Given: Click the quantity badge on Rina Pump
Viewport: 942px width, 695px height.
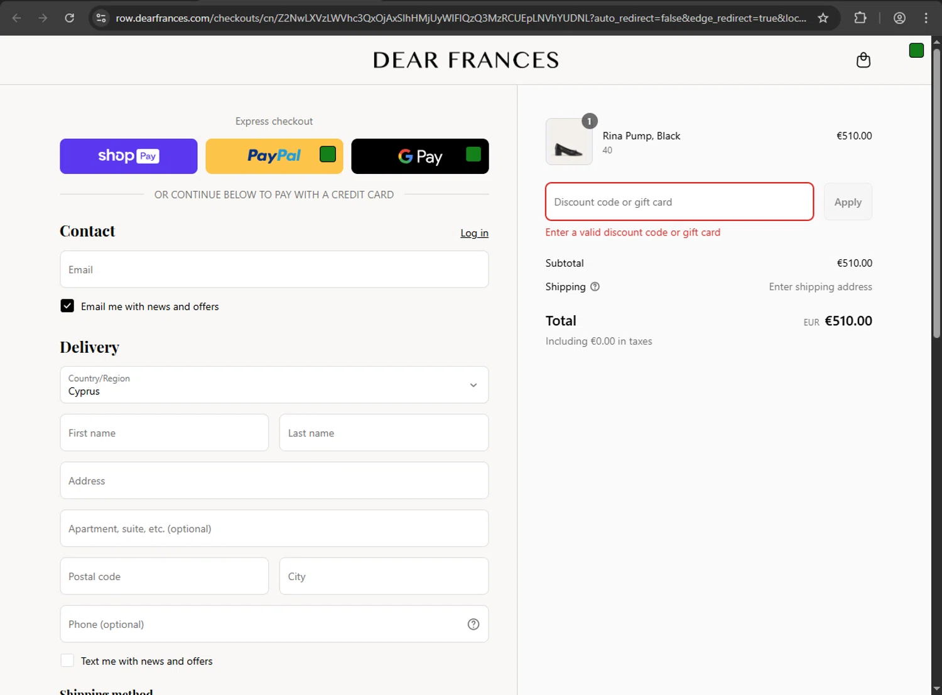Looking at the screenshot, I should click(589, 121).
